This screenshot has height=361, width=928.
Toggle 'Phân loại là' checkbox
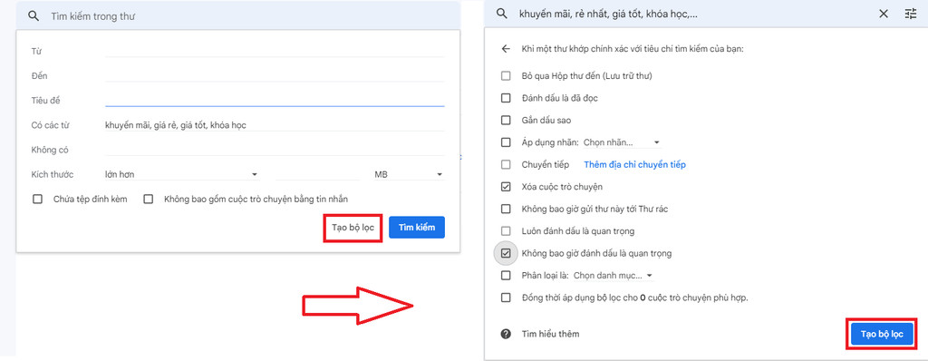pos(506,276)
